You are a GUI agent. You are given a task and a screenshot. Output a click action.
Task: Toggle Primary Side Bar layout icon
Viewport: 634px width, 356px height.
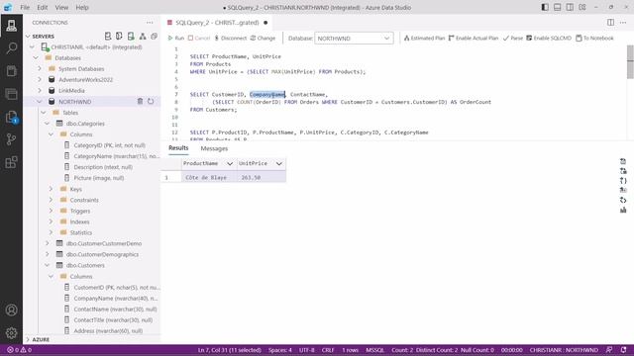coord(545,7)
